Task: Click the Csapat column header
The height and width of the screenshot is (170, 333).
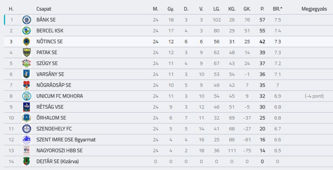Action: tap(44, 9)
